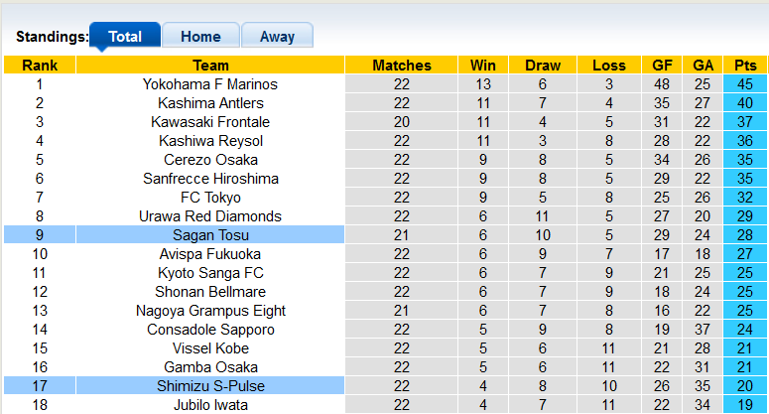This screenshot has height=414, width=769.
Task: Select Avispa Fukuoka team name
Action: click(210, 254)
